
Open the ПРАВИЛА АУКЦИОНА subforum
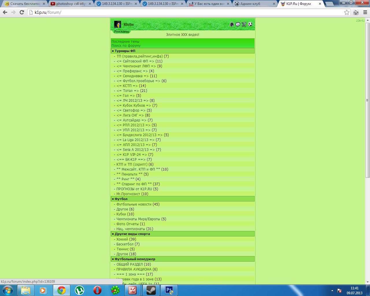(134, 269)
